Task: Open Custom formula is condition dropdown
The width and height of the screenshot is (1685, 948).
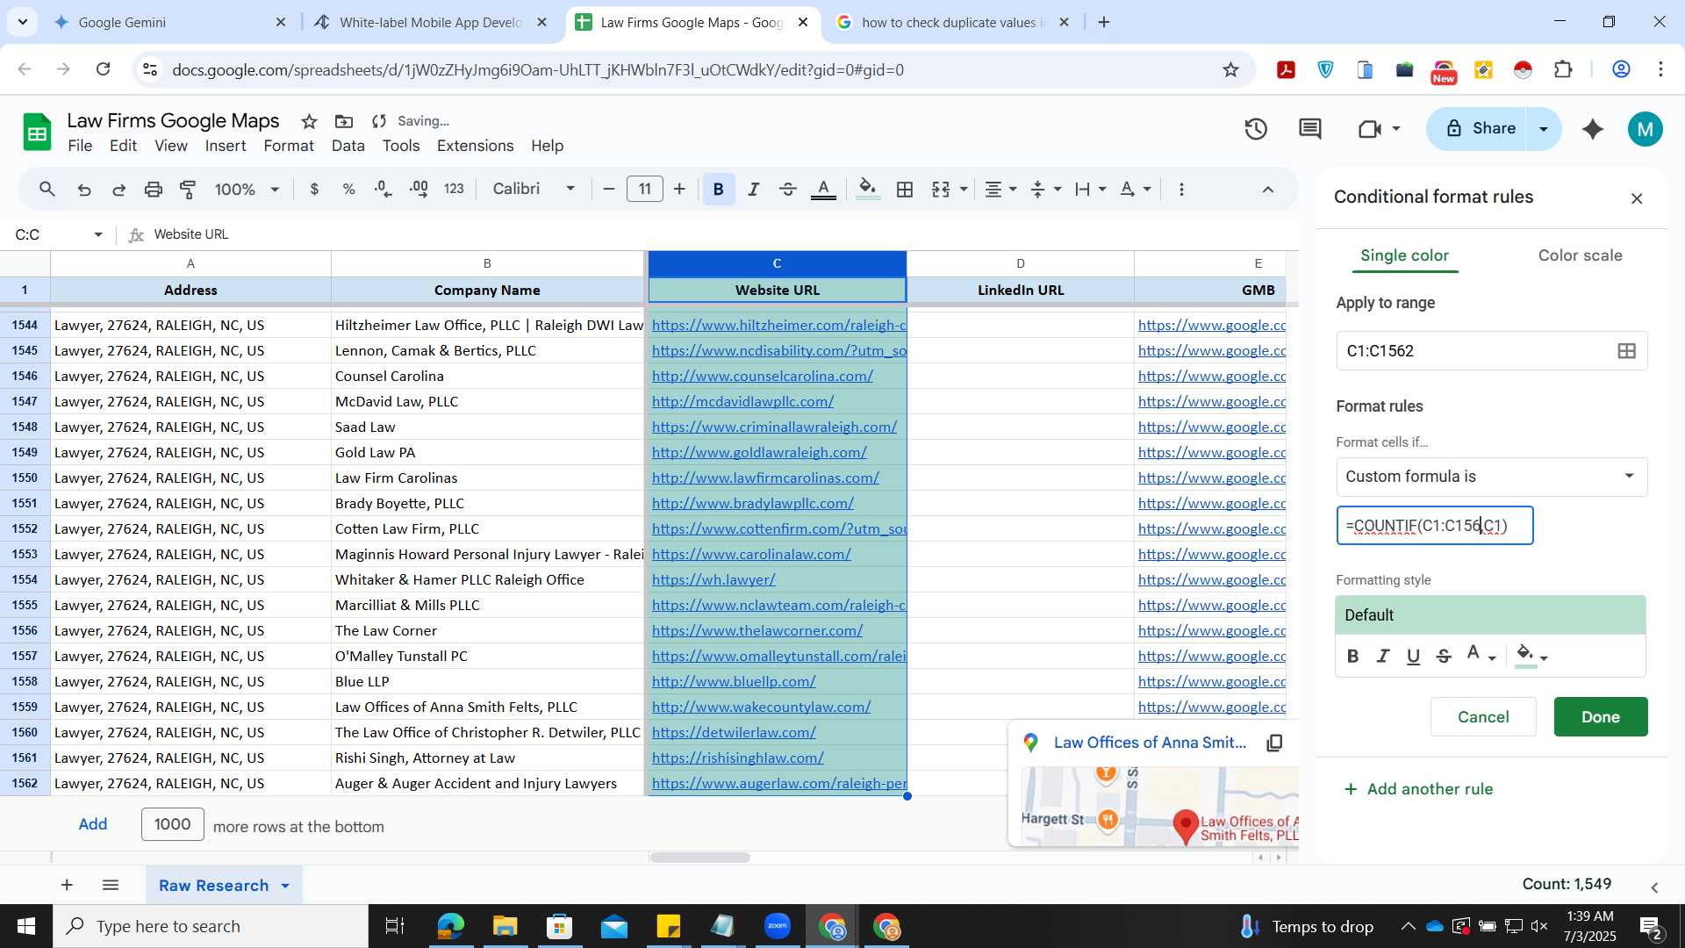Action: [1491, 477]
